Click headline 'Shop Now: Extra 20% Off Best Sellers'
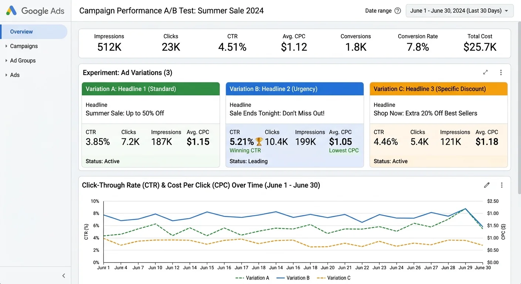Image resolution: width=521 pixels, height=284 pixels. [x=425, y=113]
